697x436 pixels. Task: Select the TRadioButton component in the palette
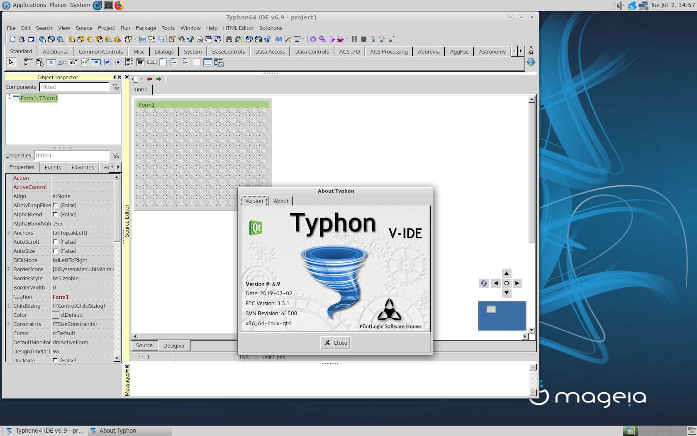click(x=118, y=62)
